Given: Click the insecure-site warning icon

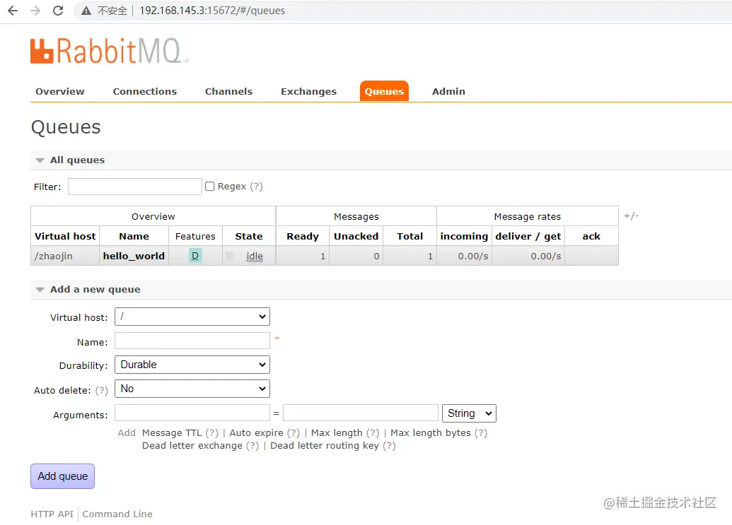Looking at the screenshot, I should tap(86, 11).
